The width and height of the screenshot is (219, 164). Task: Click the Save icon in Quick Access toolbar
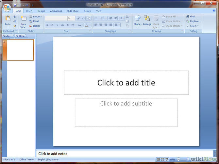15,5
